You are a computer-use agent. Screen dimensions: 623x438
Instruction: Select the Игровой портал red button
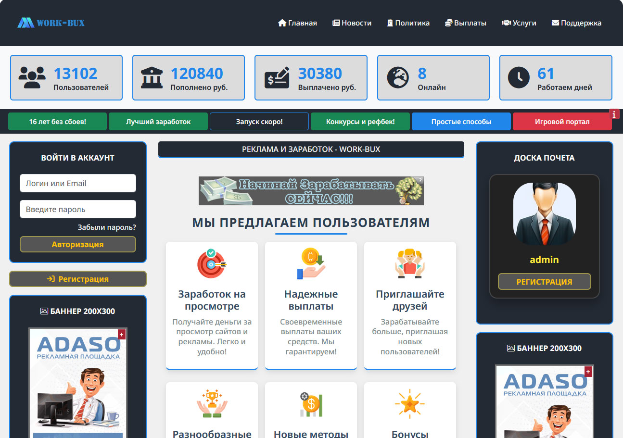point(562,122)
